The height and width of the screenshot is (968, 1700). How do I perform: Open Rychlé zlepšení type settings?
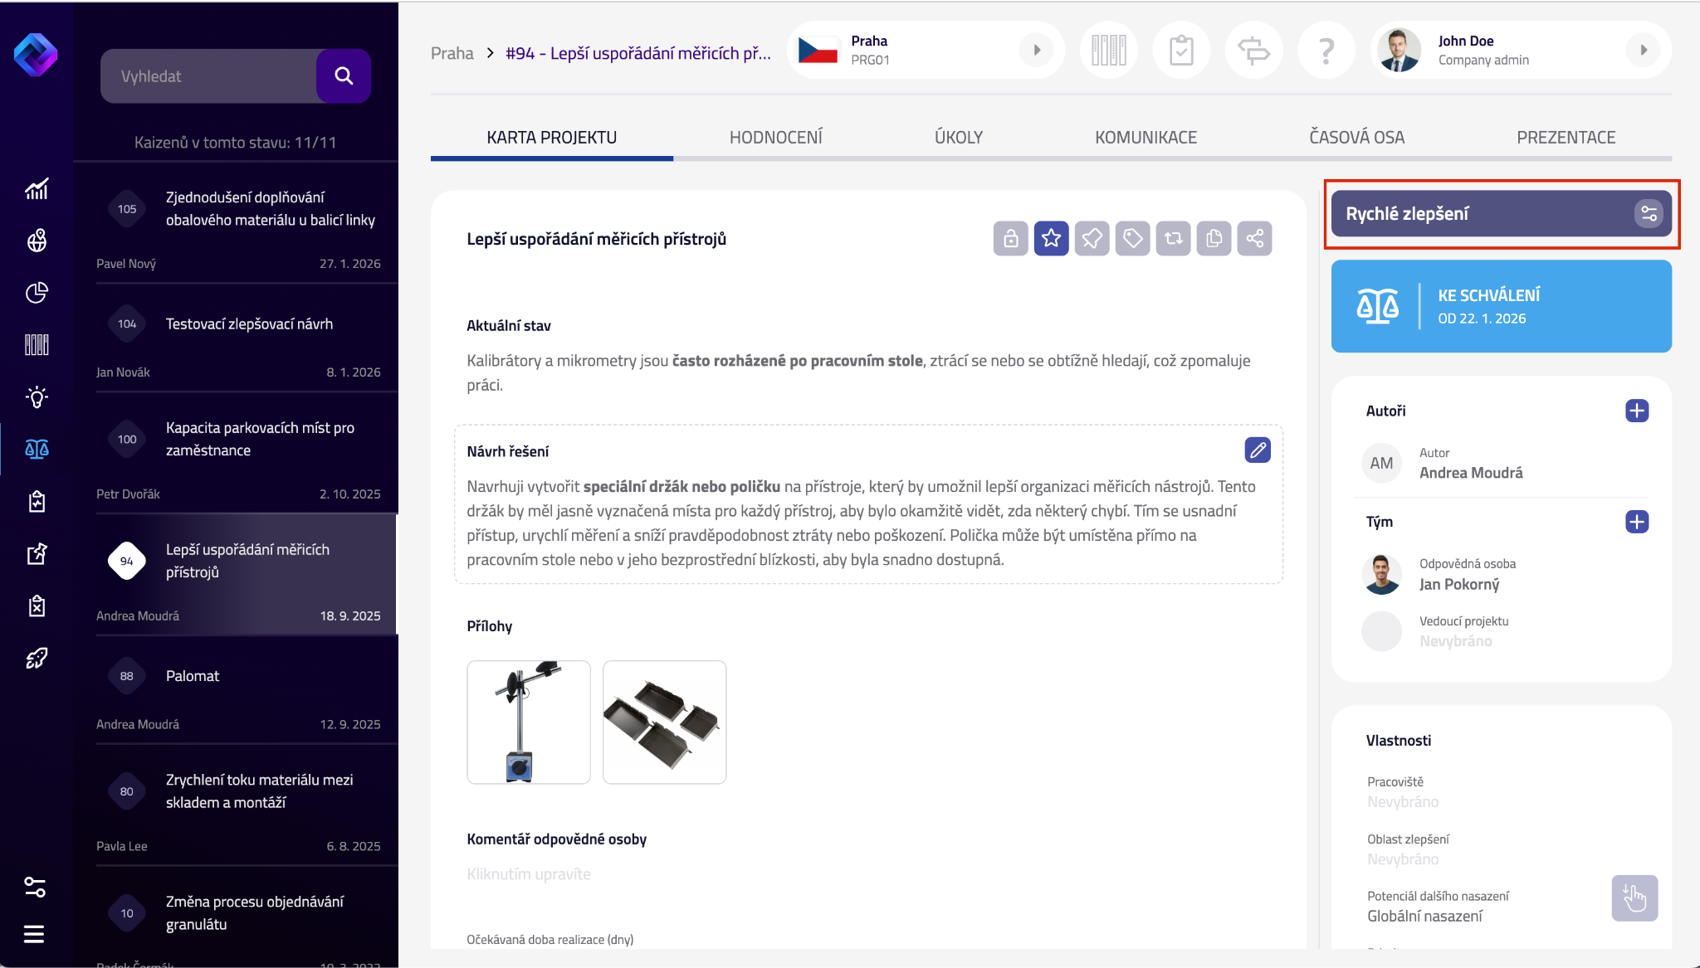(x=1649, y=214)
